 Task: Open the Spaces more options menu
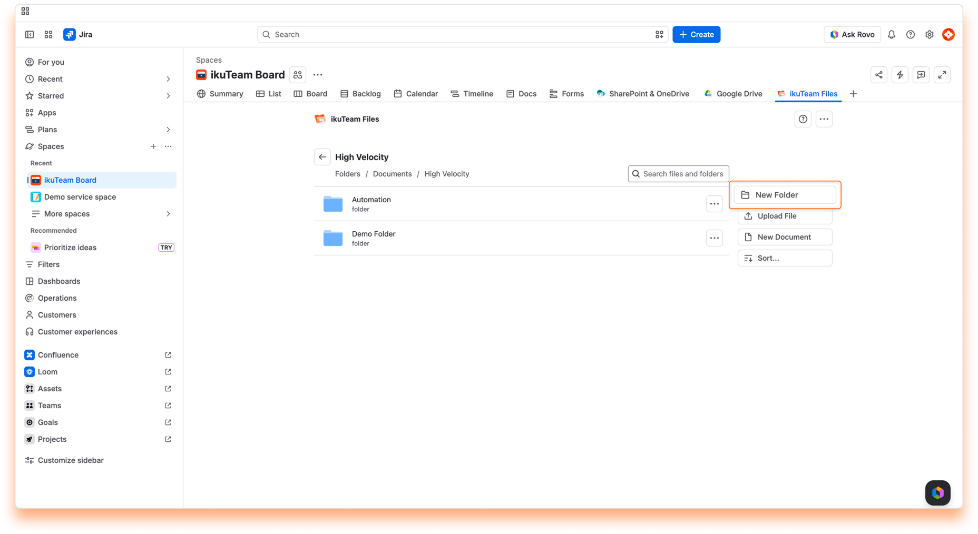click(x=168, y=146)
